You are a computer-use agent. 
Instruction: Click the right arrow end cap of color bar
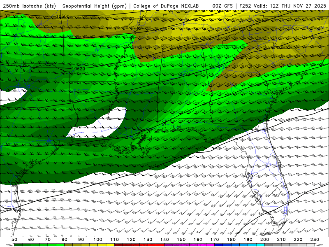pyautogui.click(x=319, y=245)
